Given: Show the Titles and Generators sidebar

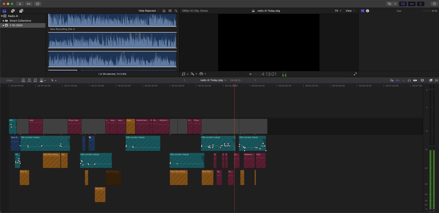Looking at the screenshot, I should (21, 11).
